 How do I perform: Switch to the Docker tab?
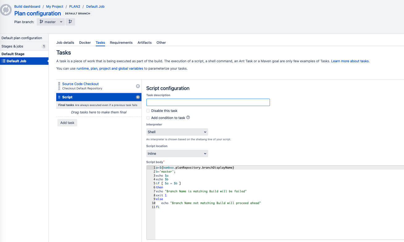click(85, 43)
